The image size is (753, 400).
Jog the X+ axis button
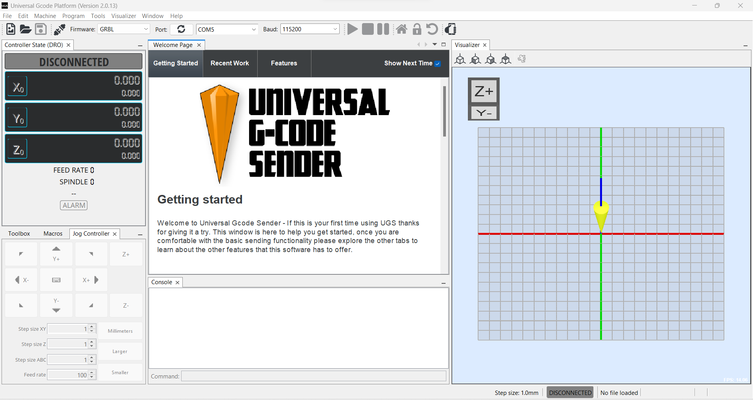91,280
